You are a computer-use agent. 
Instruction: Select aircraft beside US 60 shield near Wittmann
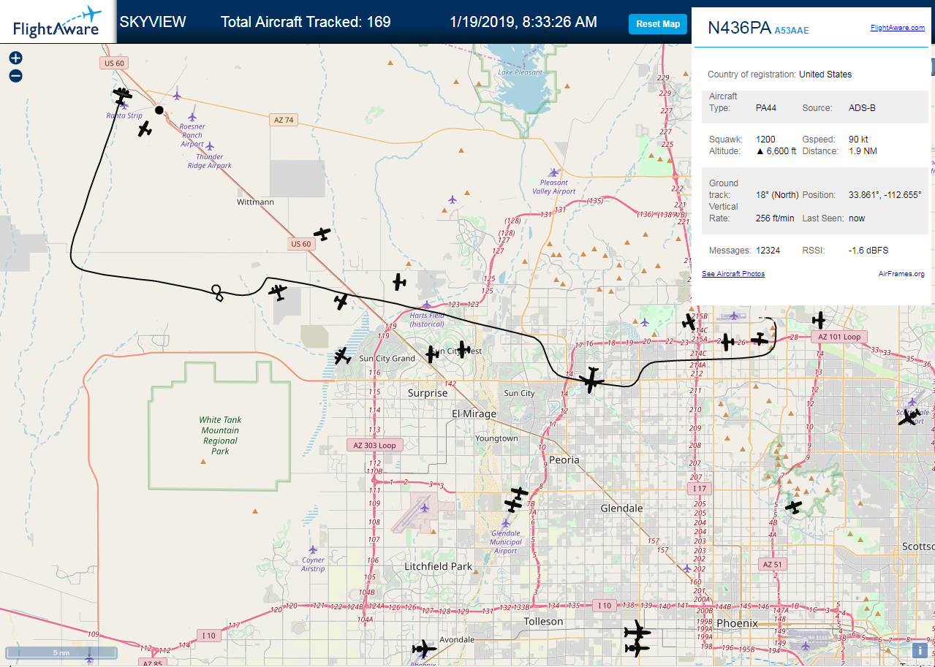322,235
